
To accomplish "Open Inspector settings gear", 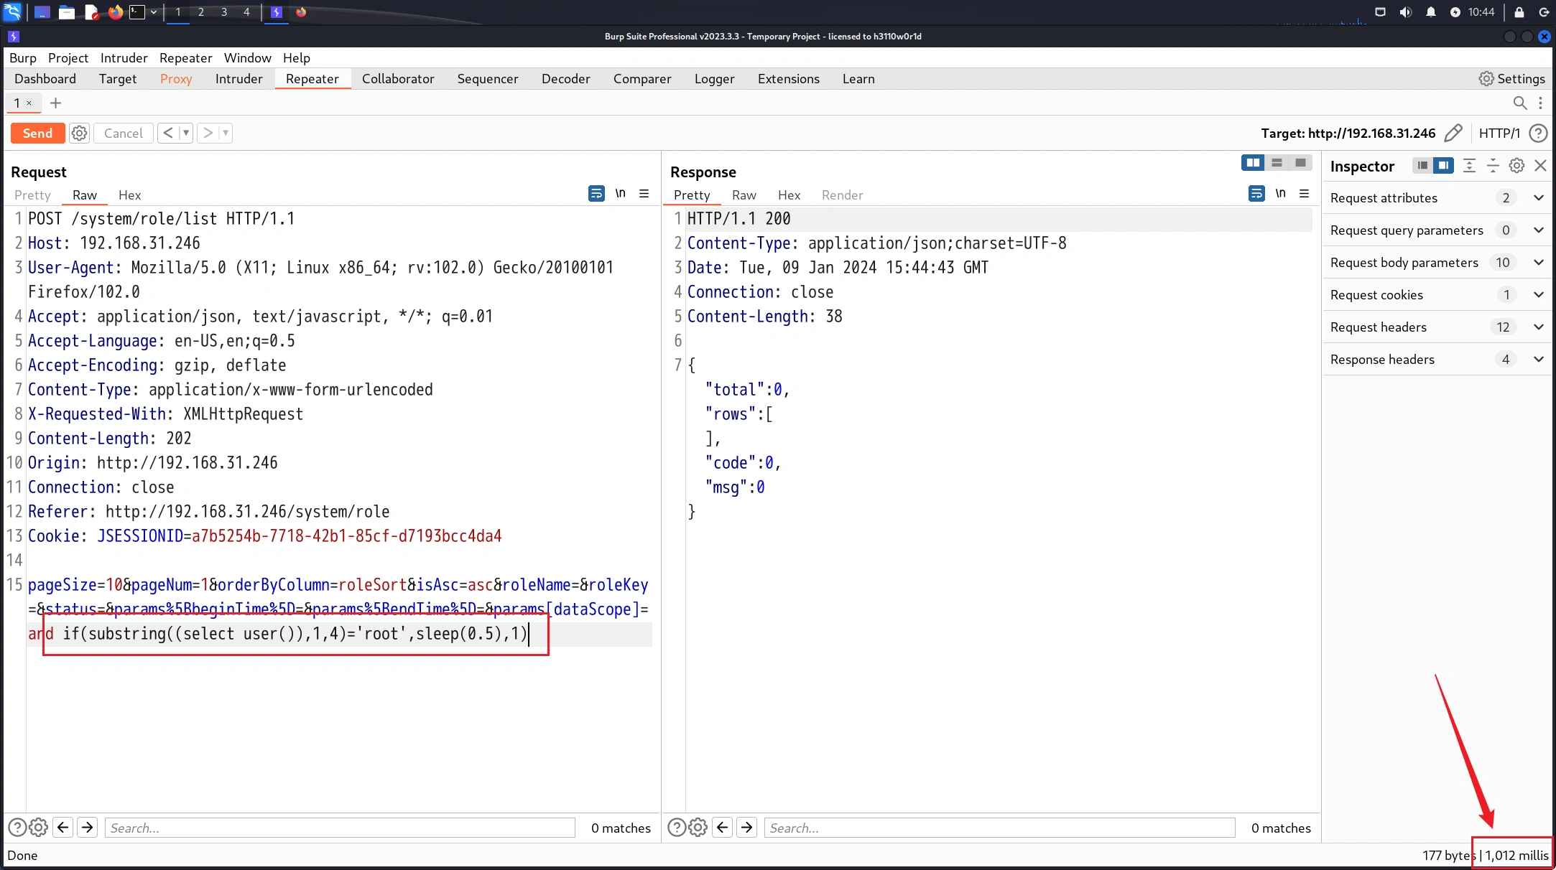I will [1516, 166].
